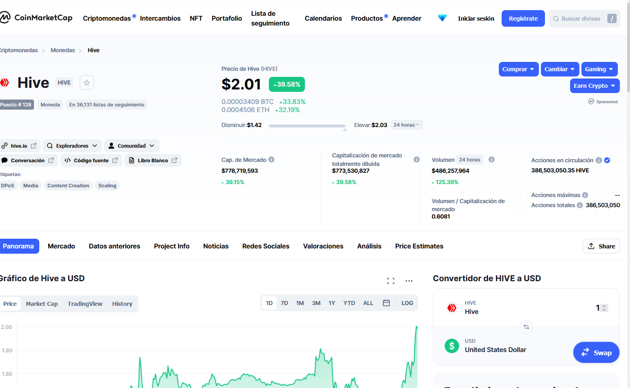Click info icon next to Acciones en circulación
The width and height of the screenshot is (630, 388).
(x=599, y=160)
